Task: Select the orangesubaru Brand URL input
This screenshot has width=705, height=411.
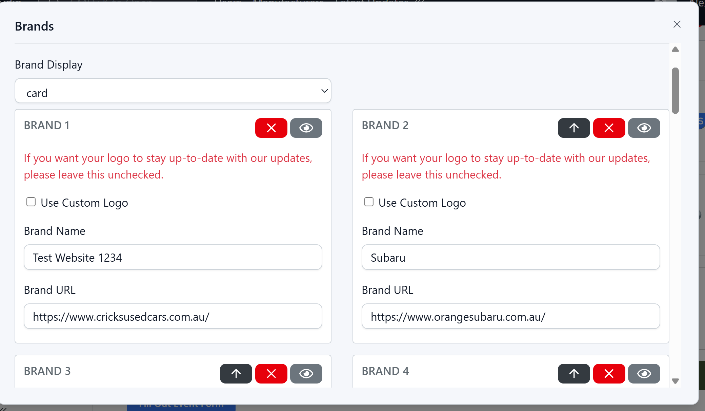Action: pos(511,316)
